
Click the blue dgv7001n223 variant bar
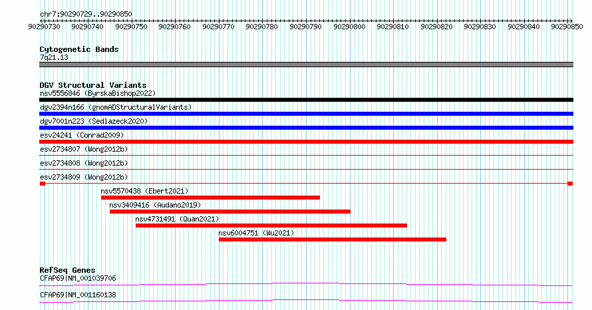(306, 128)
